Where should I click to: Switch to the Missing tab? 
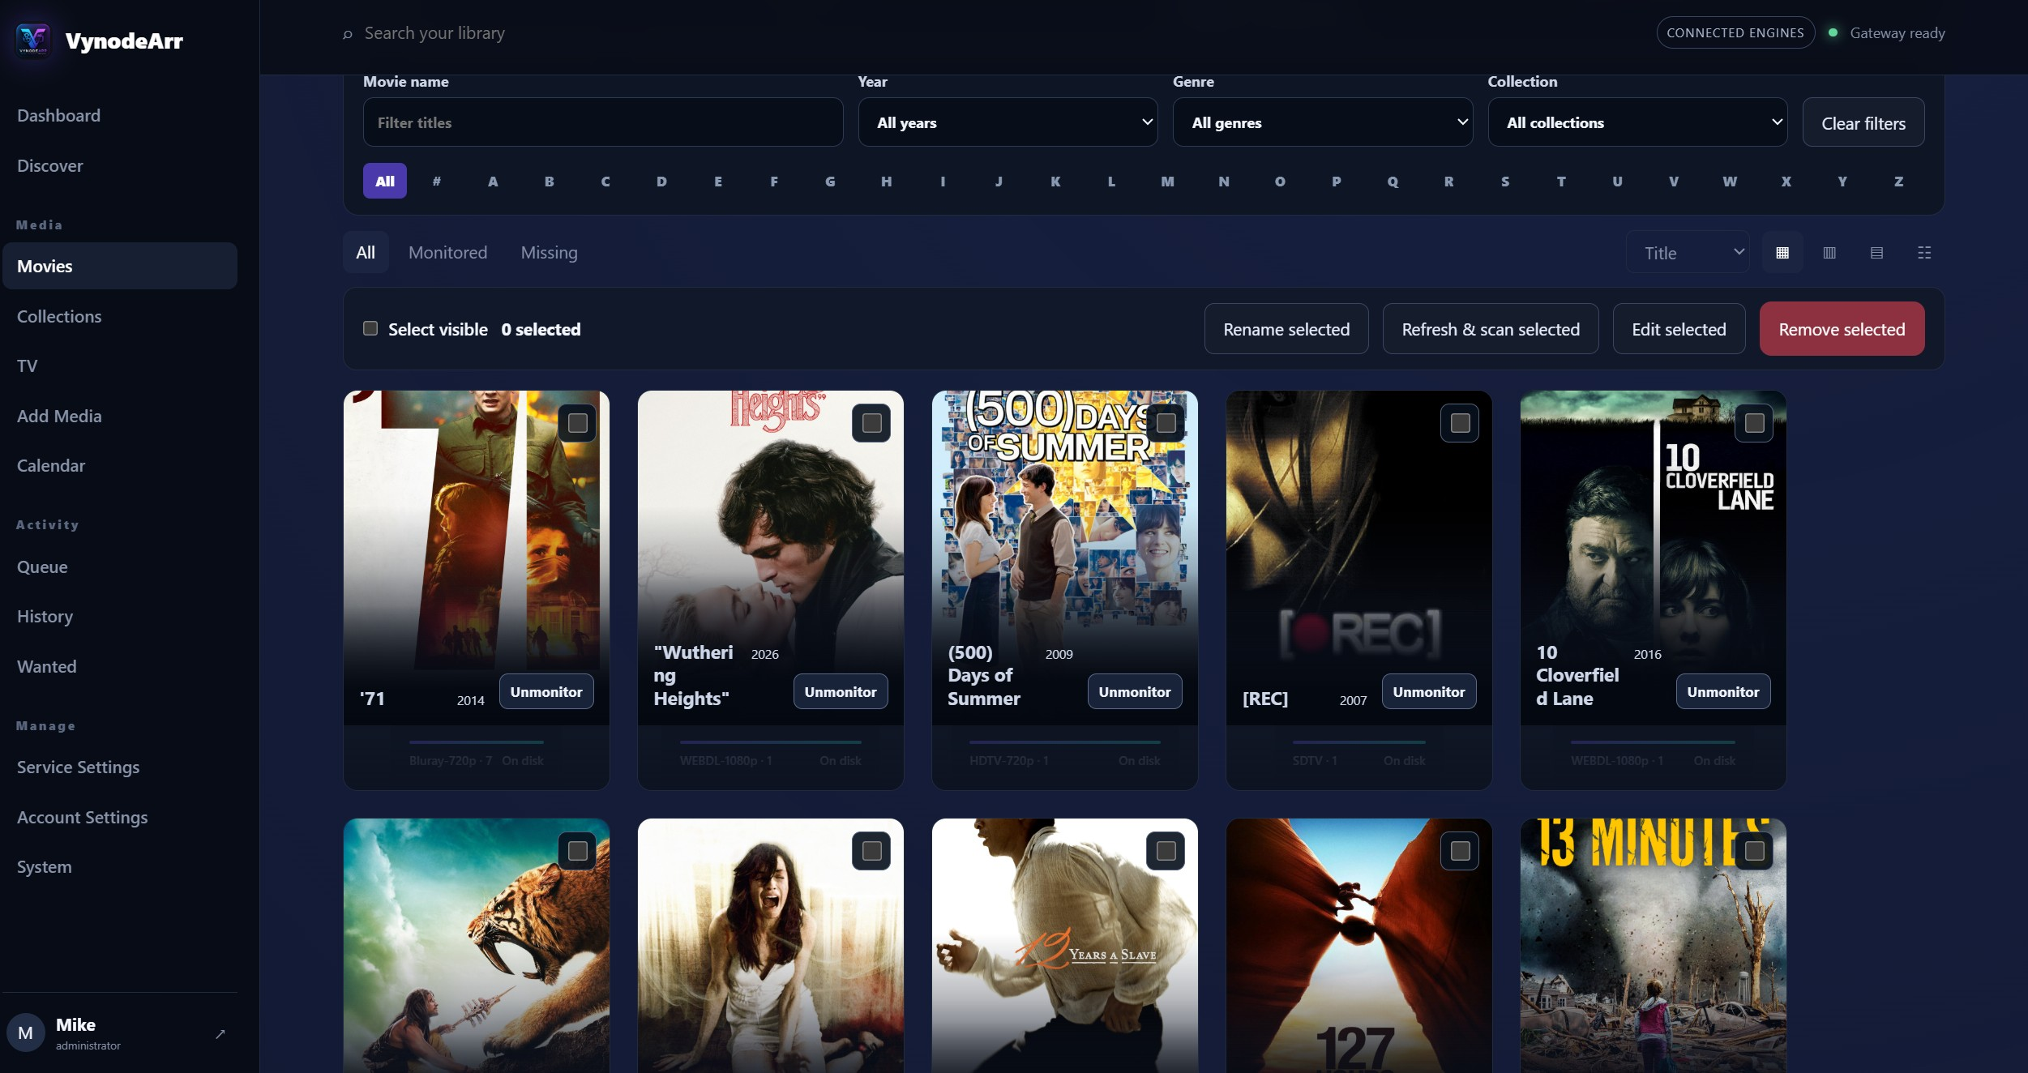pyautogui.click(x=550, y=253)
